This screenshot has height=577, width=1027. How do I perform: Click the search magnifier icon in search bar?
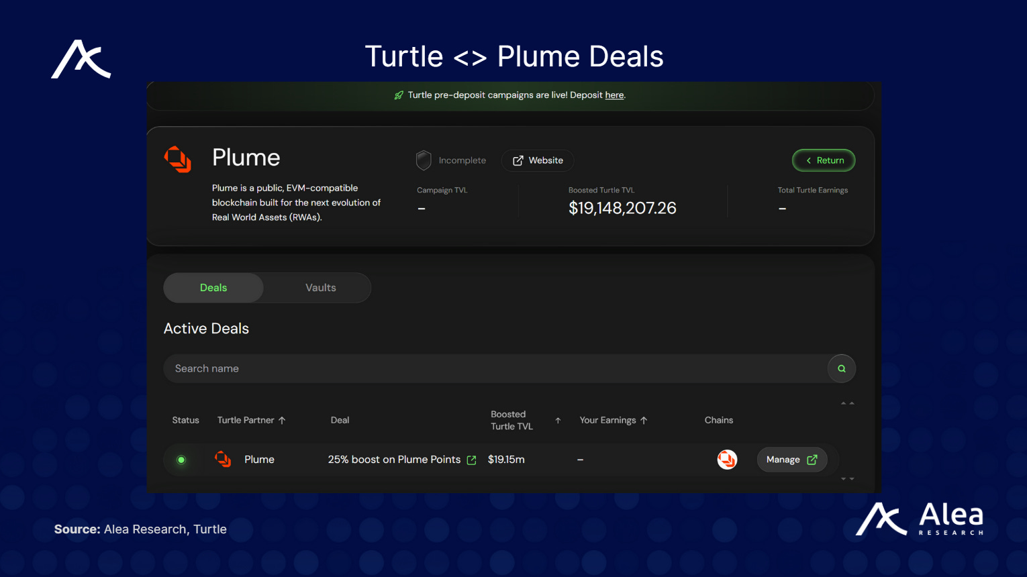[841, 368]
